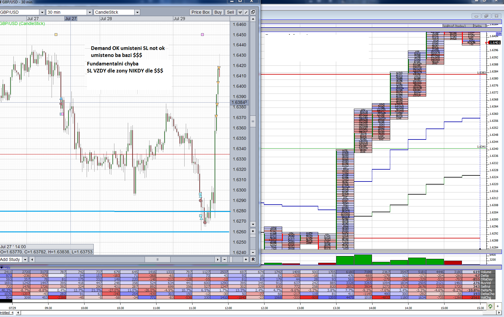Click the green refresh icon bottom right

(x=490, y=306)
